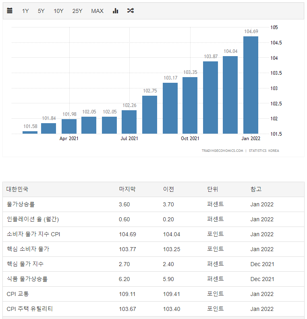The width and height of the screenshot is (307, 319).
Task: Open the TRADINGECONOMICS.COM source link
Action: pyautogui.click(x=222, y=151)
